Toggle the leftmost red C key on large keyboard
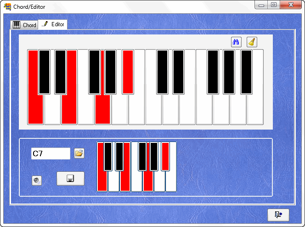 35,110
